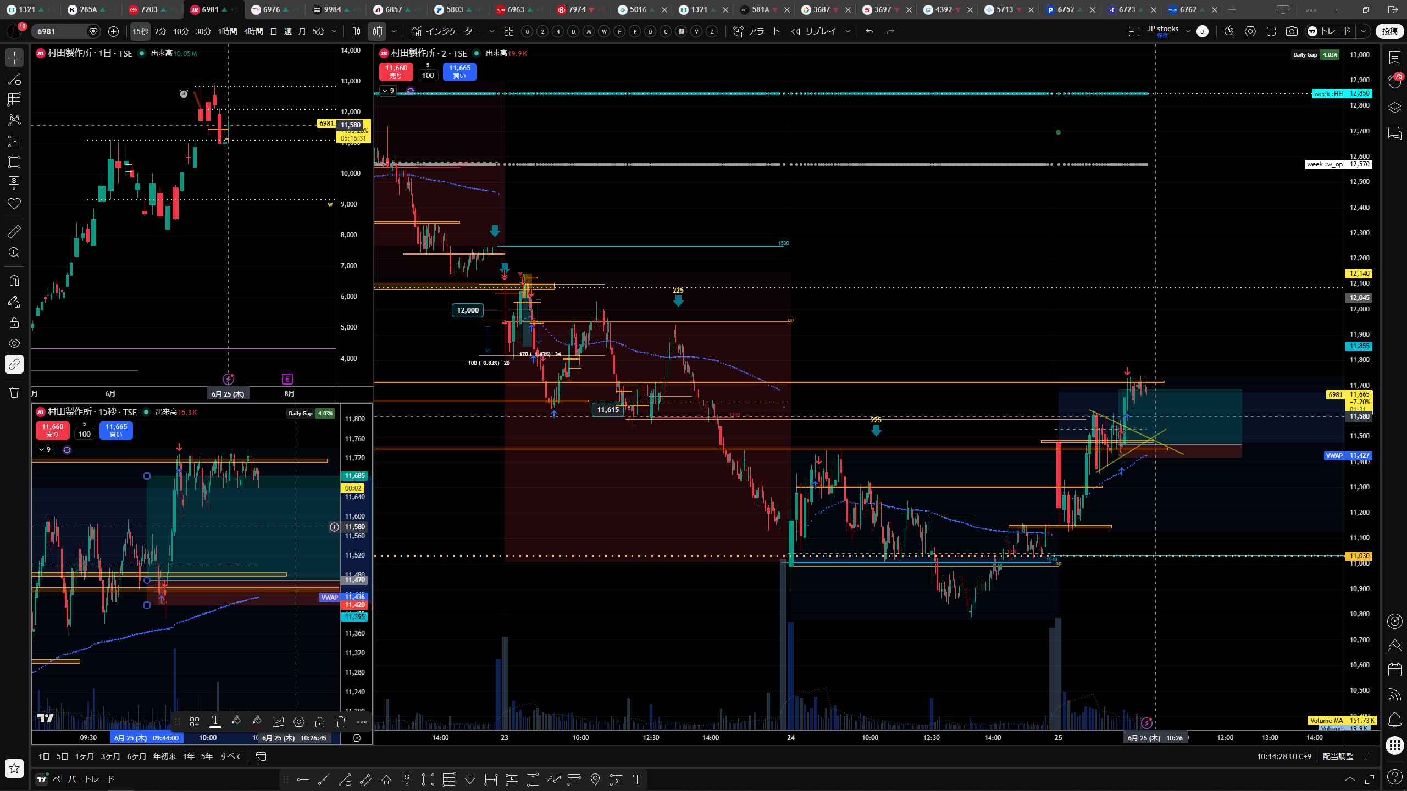This screenshot has width=1407, height=791.
Task: Toggle stay-in-drawing-mode pencil lock icon
Action: [x=14, y=302]
